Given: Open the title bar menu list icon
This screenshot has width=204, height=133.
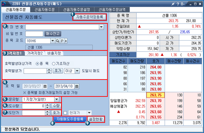Looking at the screenshot, I should tap(183, 4).
